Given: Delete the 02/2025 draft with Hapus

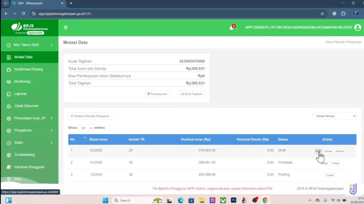Looking at the screenshot, I should pos(340,151).
